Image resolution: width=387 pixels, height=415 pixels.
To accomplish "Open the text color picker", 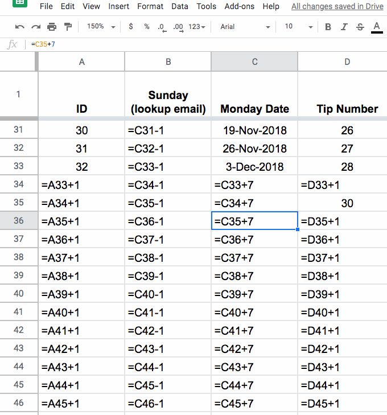I will pyautogui.click(x=377, y=27).
